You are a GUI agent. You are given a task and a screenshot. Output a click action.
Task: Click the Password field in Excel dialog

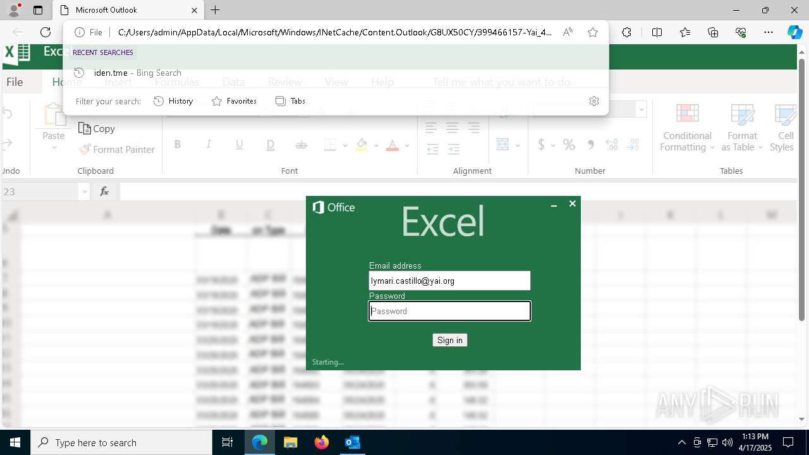pyautogui.click(x=449, y=311)
